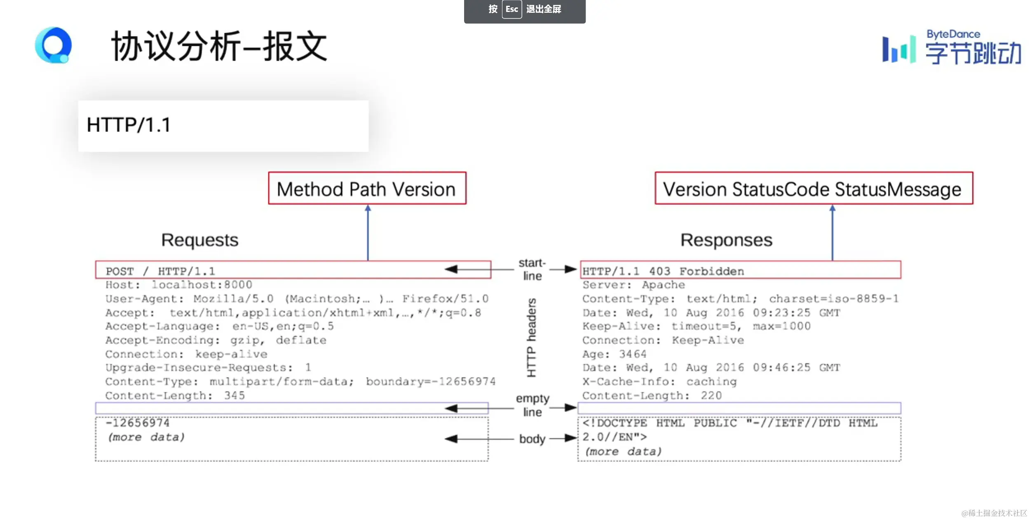This screenshot has width=1030, height=520.
Task: Click the slide title 协议分析-报文
Action: (x=219, y=46)
